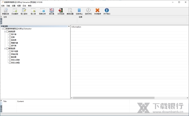Click the Content column header
Image resolution: width=189 pixels, height=116 pixels.
coord(20,101)
